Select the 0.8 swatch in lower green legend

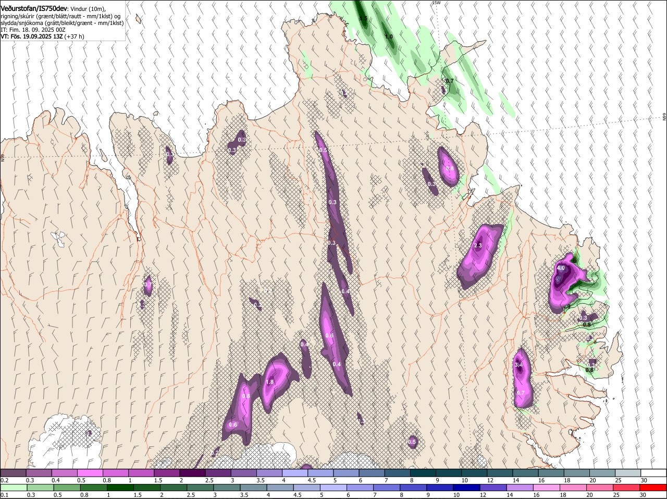click(x=93, y=488)
